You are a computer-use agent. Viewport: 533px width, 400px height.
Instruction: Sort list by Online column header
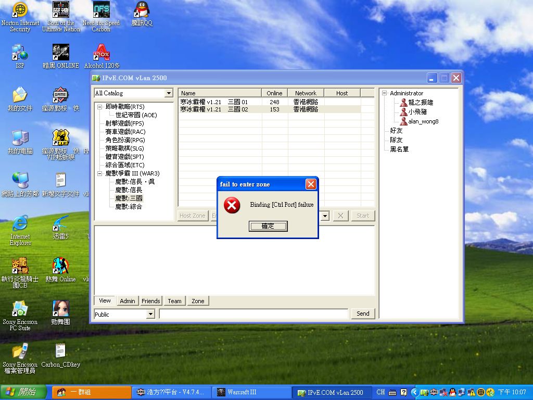(274, 93)
